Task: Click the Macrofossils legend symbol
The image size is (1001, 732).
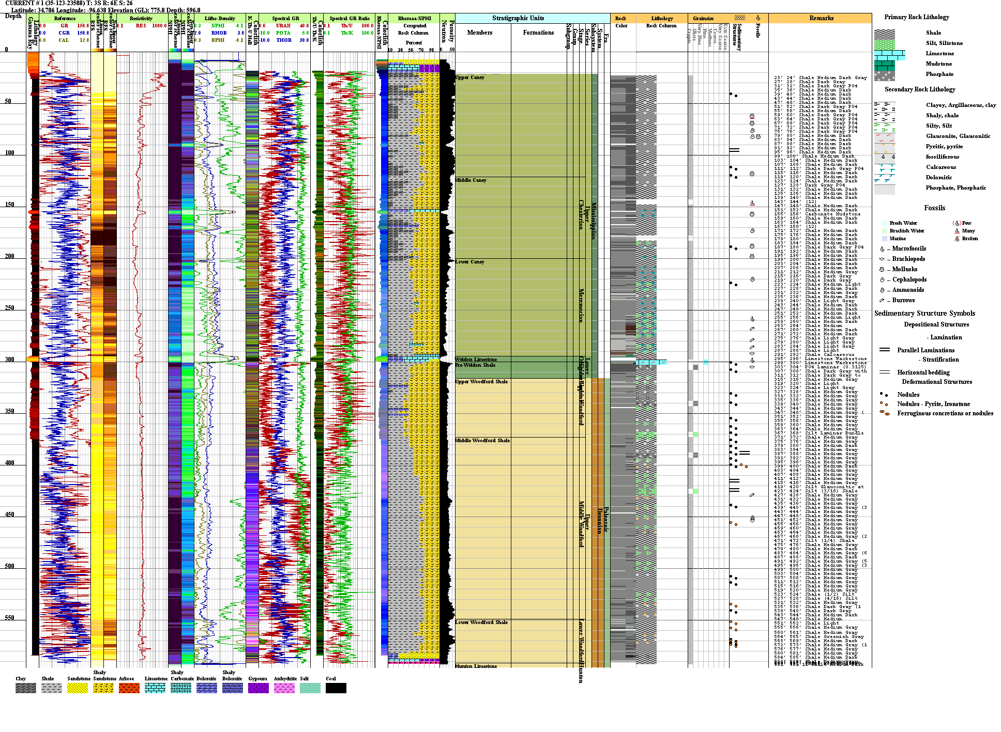Action: 882,249
